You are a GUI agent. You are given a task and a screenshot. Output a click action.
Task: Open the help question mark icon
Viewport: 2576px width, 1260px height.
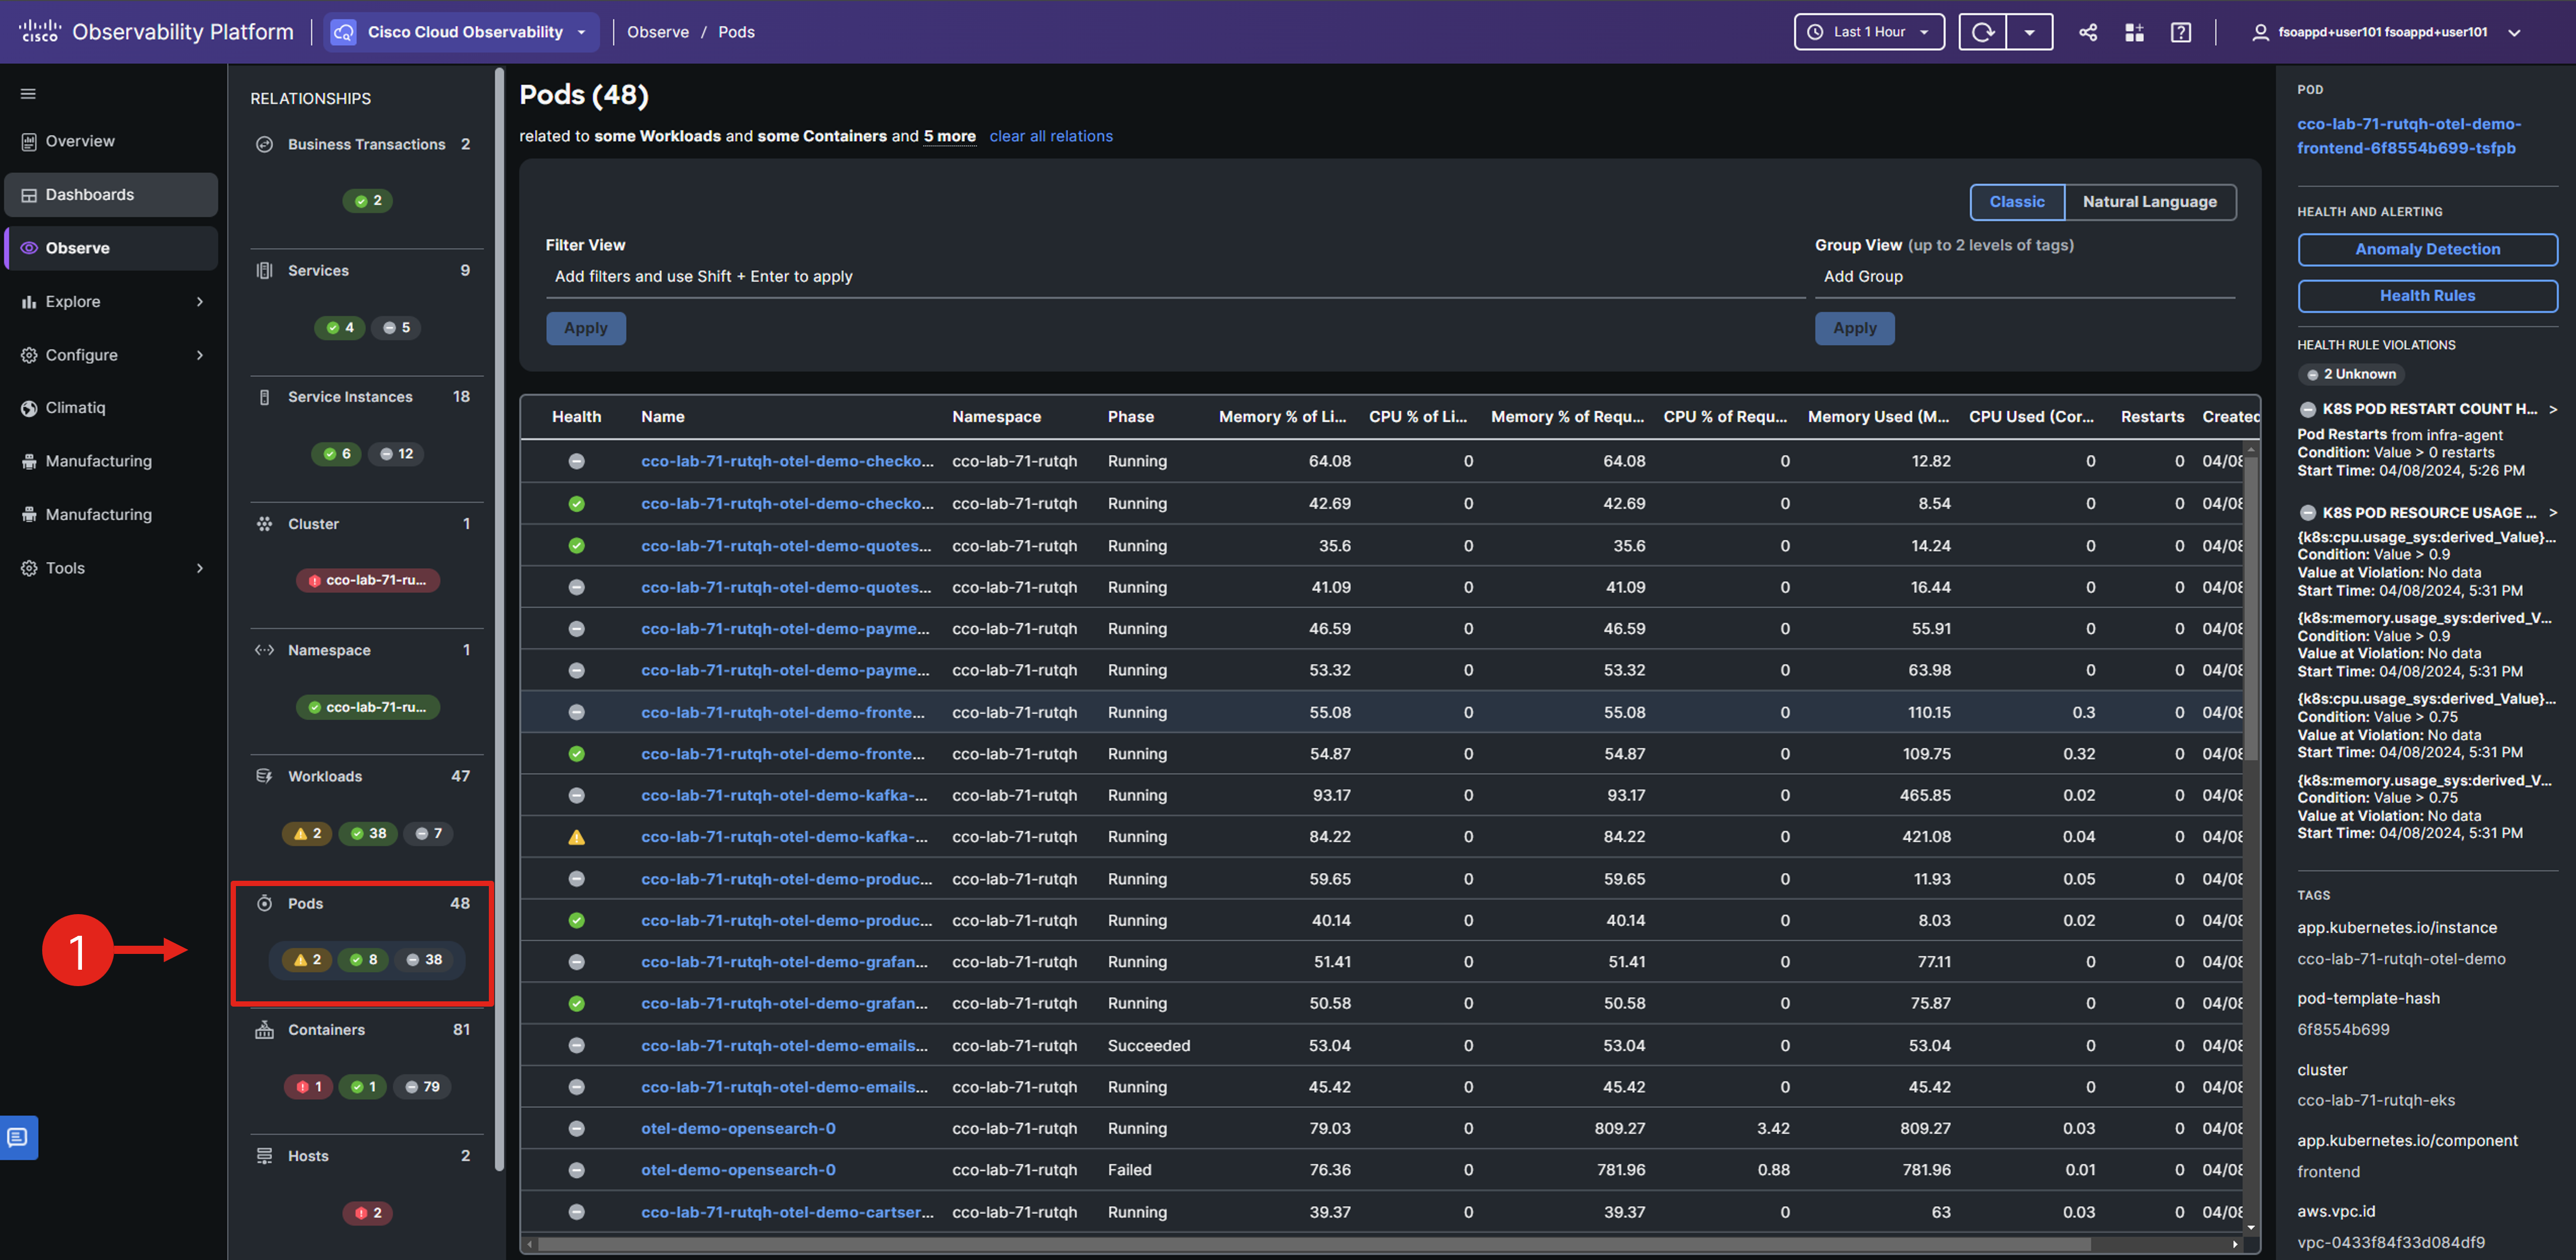(2180, 32)
